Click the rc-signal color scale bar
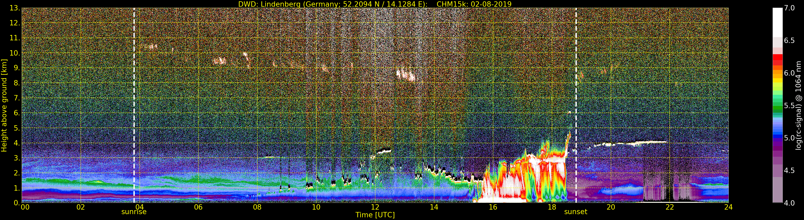Viewport: 804px width, 220px height. click(x=777, y=105)
